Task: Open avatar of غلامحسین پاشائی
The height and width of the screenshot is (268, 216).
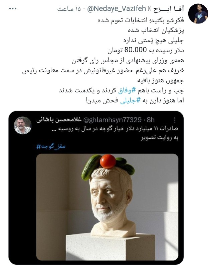Action: [23, 125]
